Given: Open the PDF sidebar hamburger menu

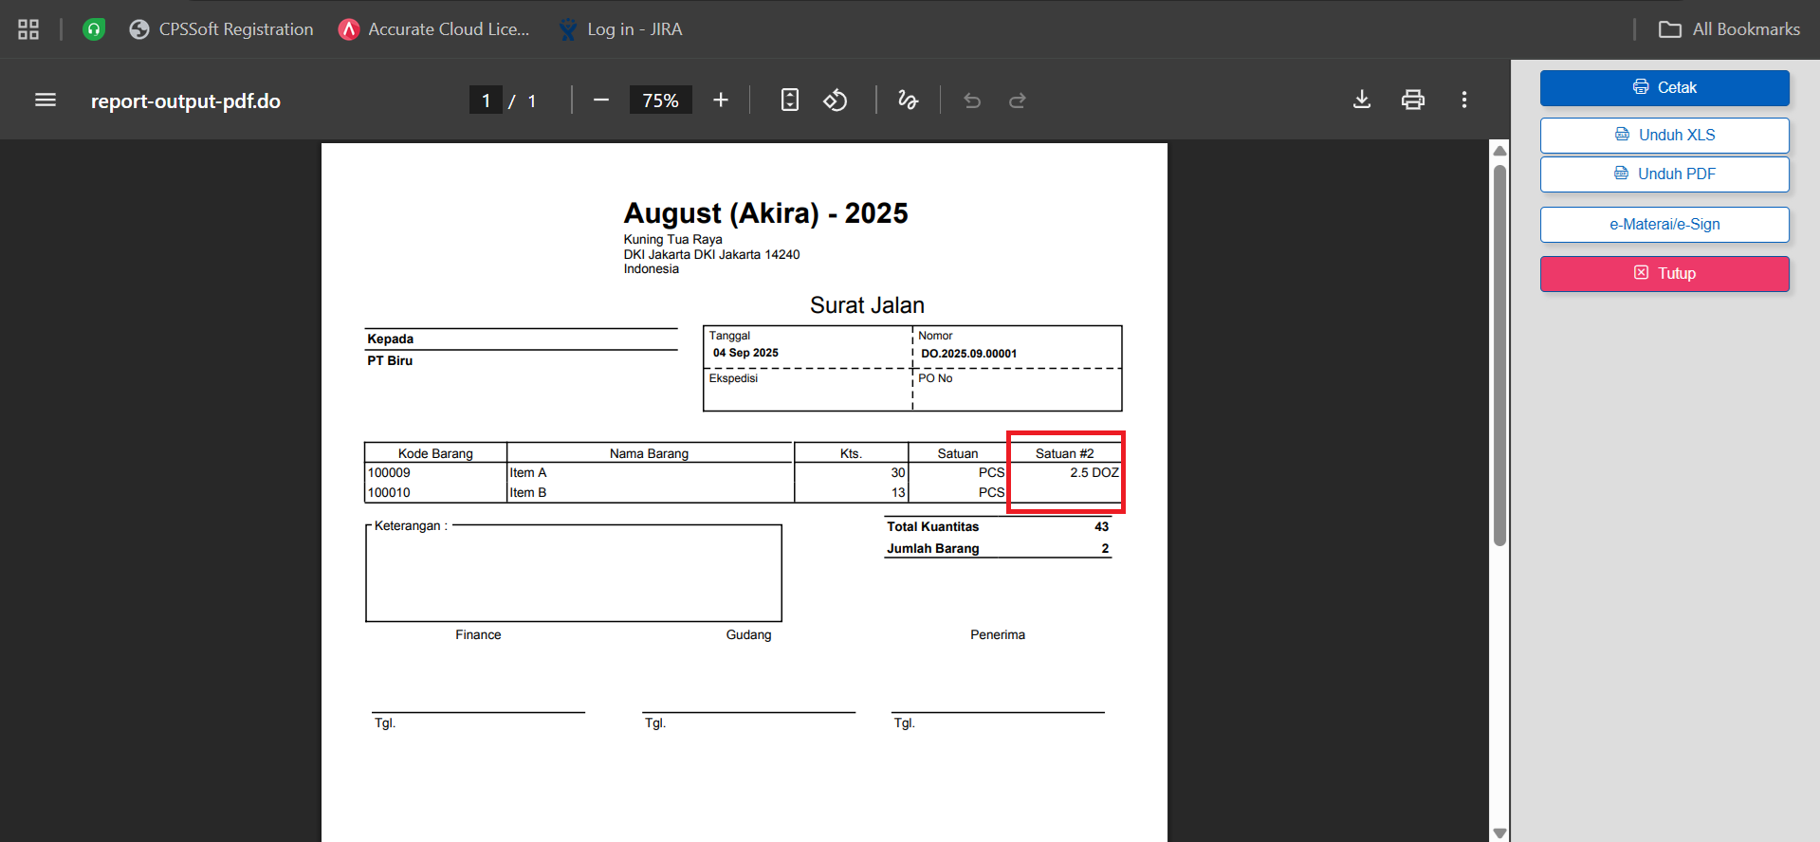Looking at the screenshot, I should tap(46, 101).
